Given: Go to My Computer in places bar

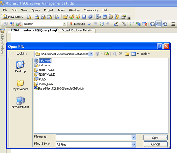Looking at the screenshot, I should (20, 102).
